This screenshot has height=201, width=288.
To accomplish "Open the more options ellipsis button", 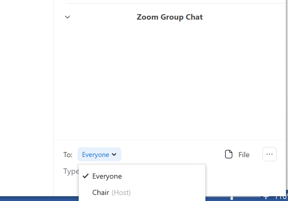I will [269, 154].
